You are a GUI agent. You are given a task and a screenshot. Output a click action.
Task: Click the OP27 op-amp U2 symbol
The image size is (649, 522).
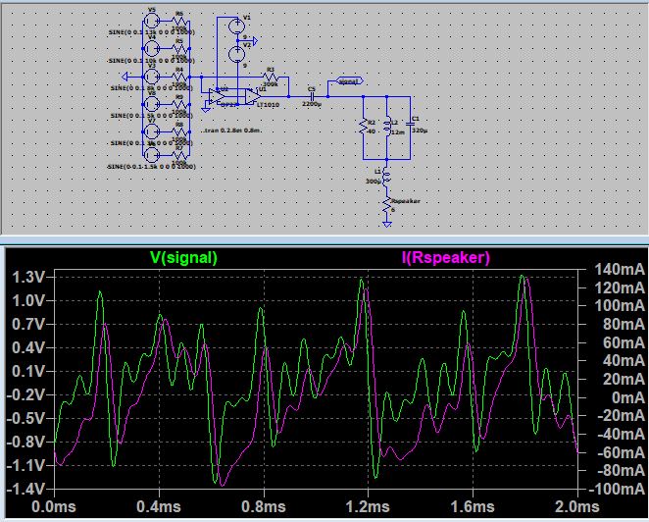click(x=217, y=96)
